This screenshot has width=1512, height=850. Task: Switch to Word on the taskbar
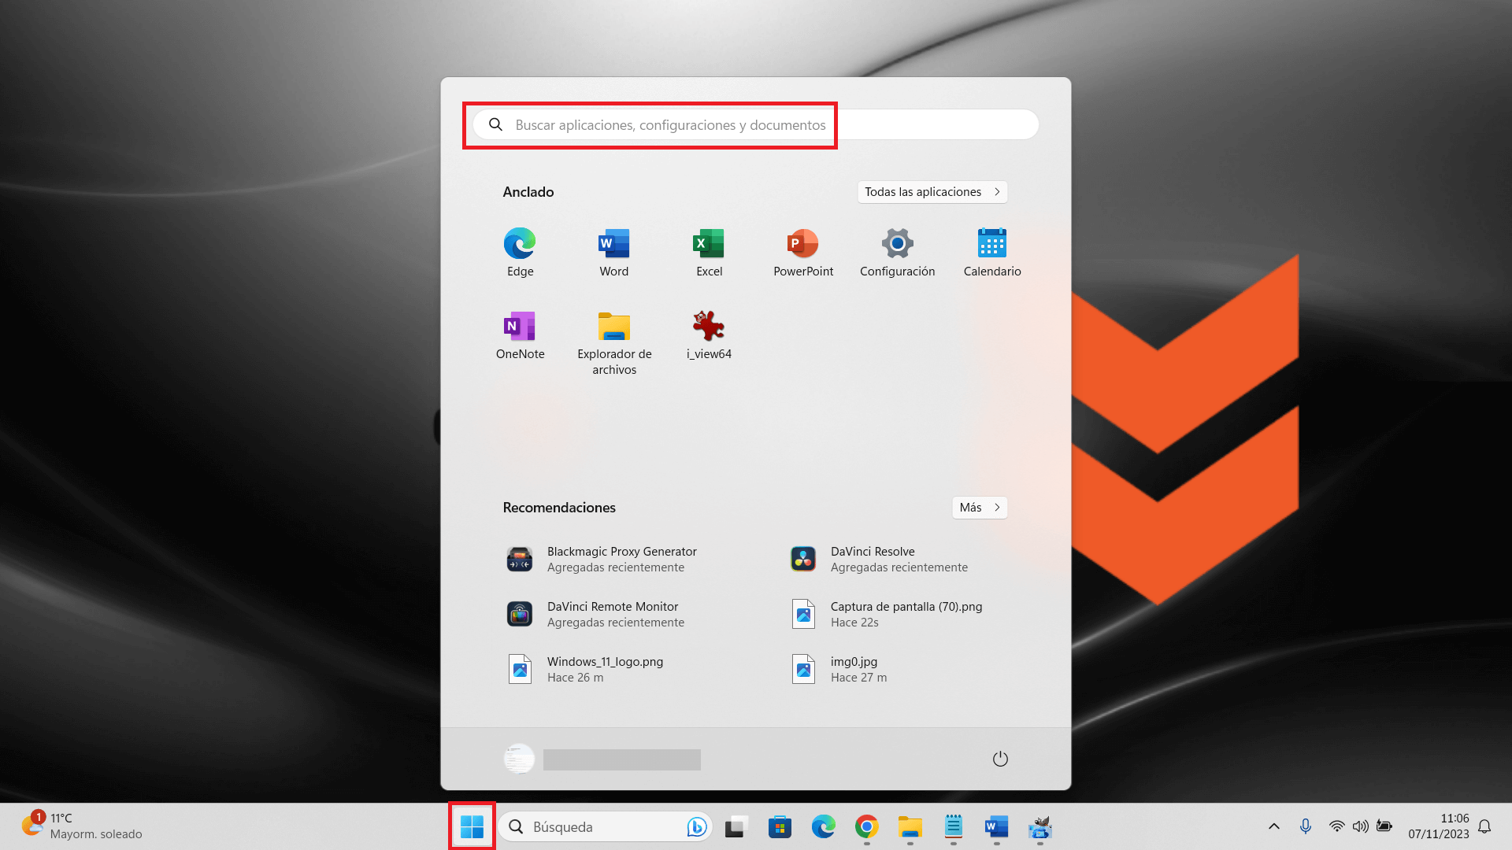(x=997, y=826)
